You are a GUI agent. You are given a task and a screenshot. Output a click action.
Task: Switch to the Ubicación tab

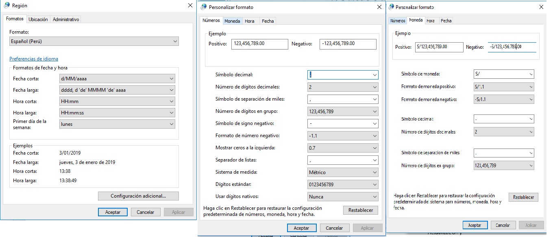(x=38, y=19)
